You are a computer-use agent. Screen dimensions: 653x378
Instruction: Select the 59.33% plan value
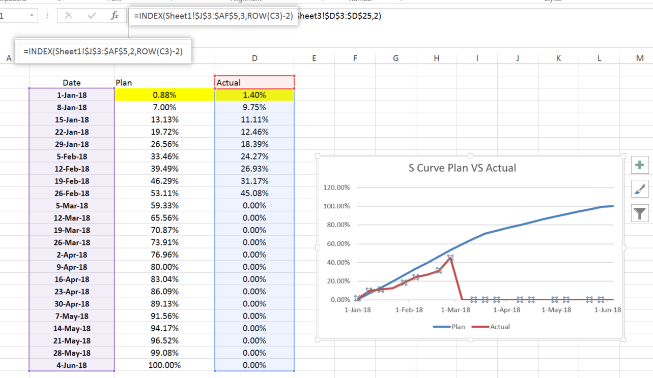pos(165,205)
